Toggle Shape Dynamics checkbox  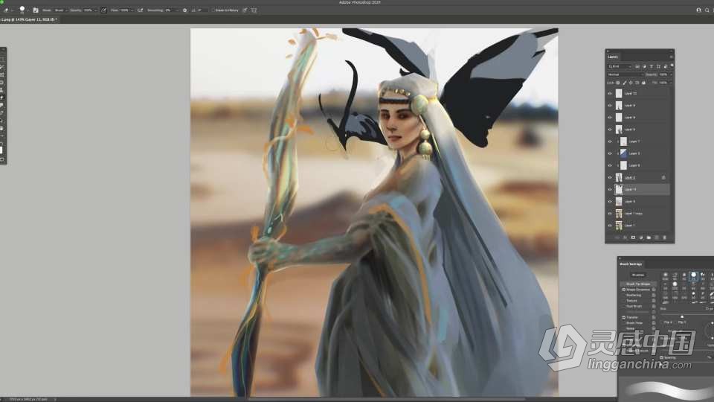(x=624, y=290)
